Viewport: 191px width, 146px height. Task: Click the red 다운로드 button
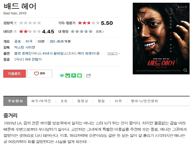coord(14,74)
